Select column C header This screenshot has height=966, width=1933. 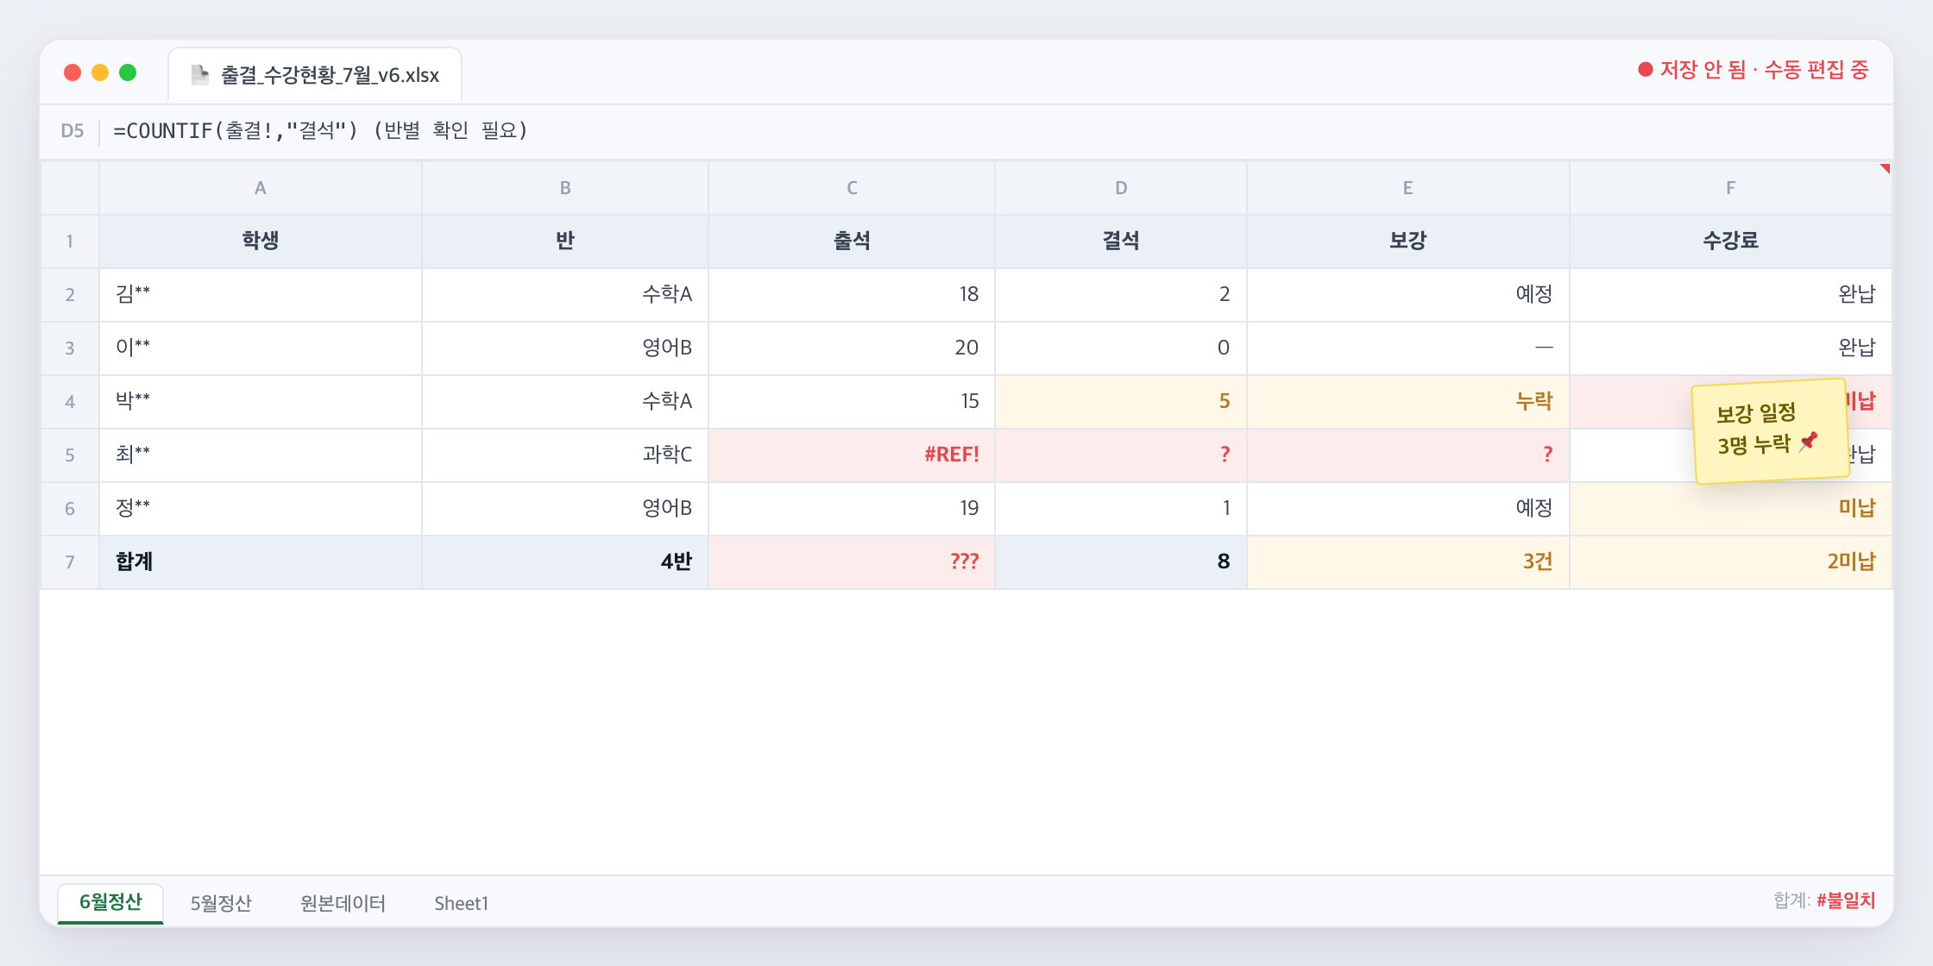852,188
